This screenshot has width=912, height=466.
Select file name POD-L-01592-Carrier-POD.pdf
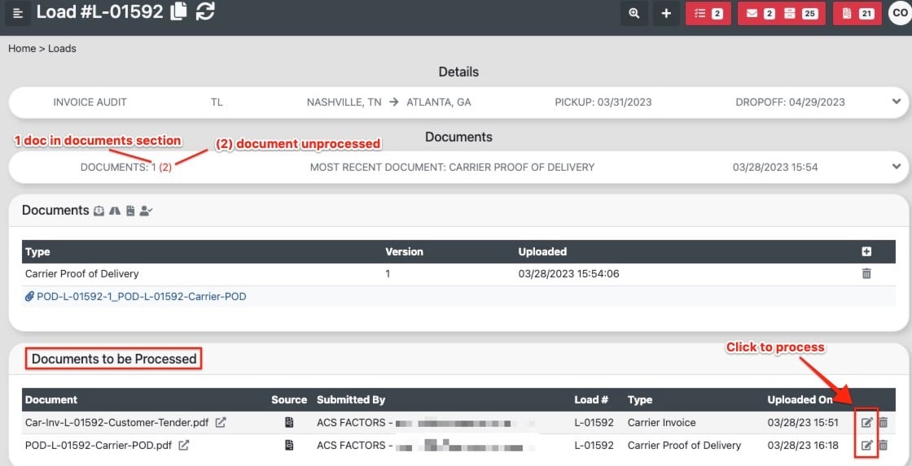[99, 445]
